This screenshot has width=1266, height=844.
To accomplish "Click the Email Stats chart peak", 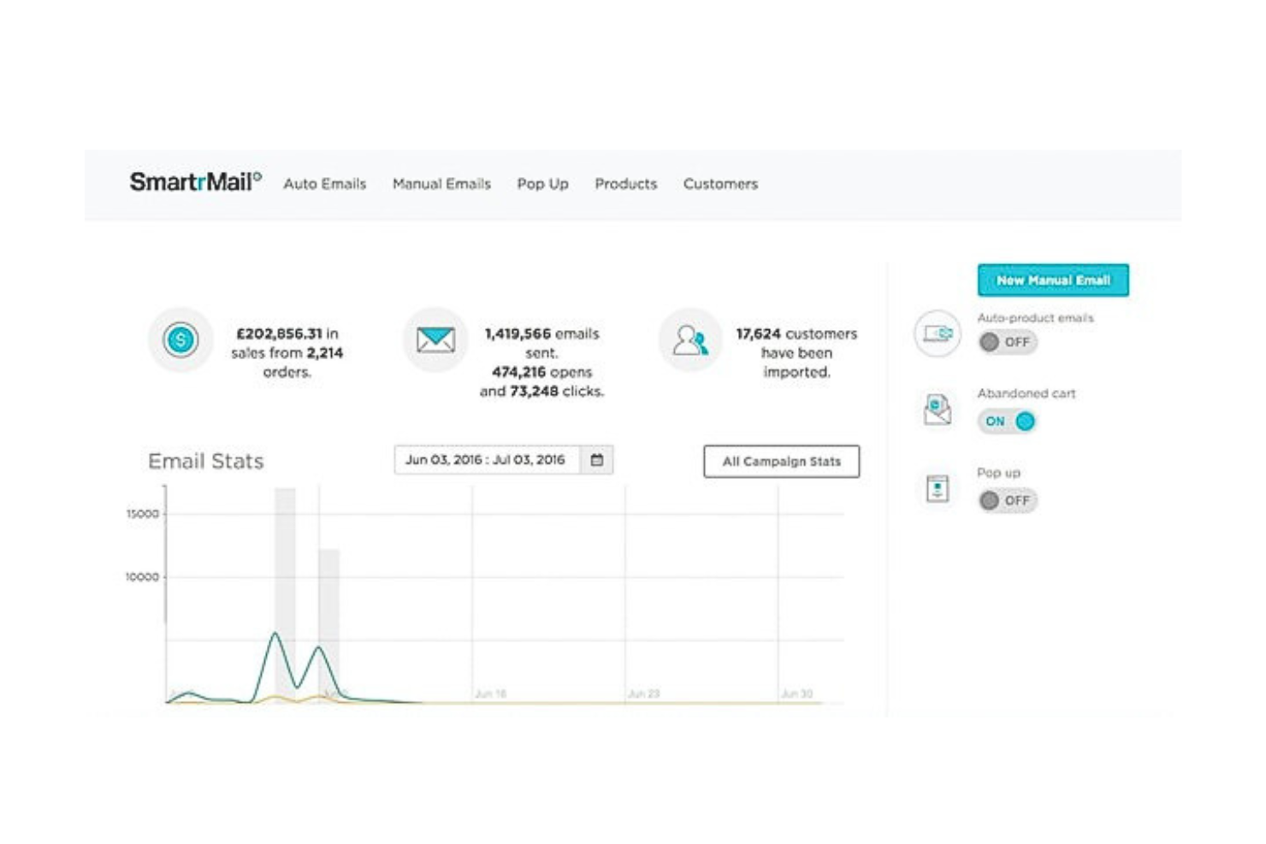I will pos(275,633).
